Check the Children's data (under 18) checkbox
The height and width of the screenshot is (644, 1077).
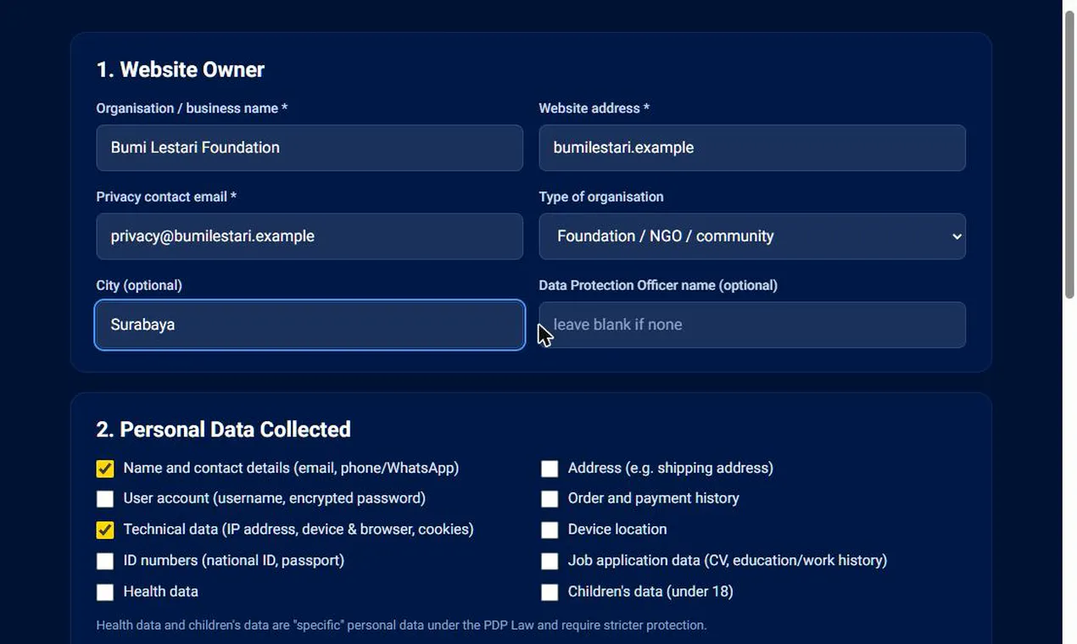click(x=550, y=592)
